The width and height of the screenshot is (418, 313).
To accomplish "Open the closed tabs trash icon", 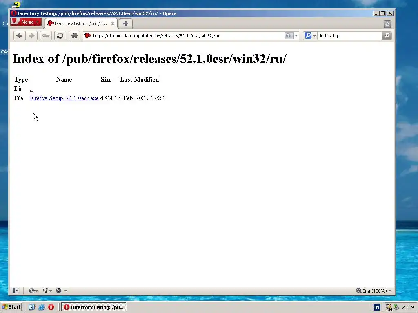I will point(387,24).
